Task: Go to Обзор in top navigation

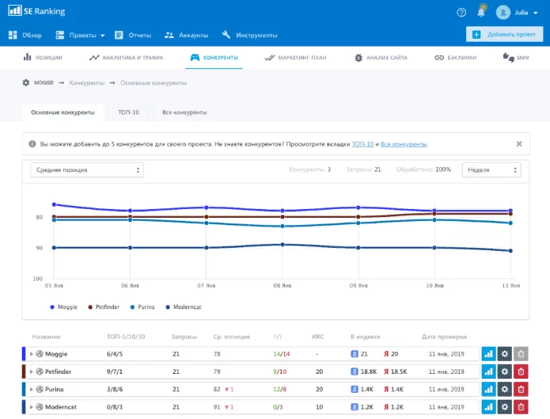Action: click(x=25, y=35)
